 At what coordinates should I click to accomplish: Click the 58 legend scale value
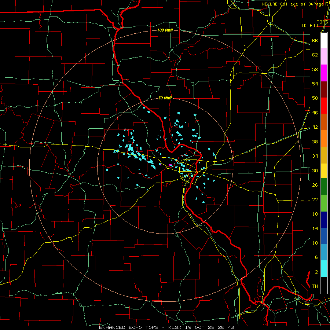[315, 69]
